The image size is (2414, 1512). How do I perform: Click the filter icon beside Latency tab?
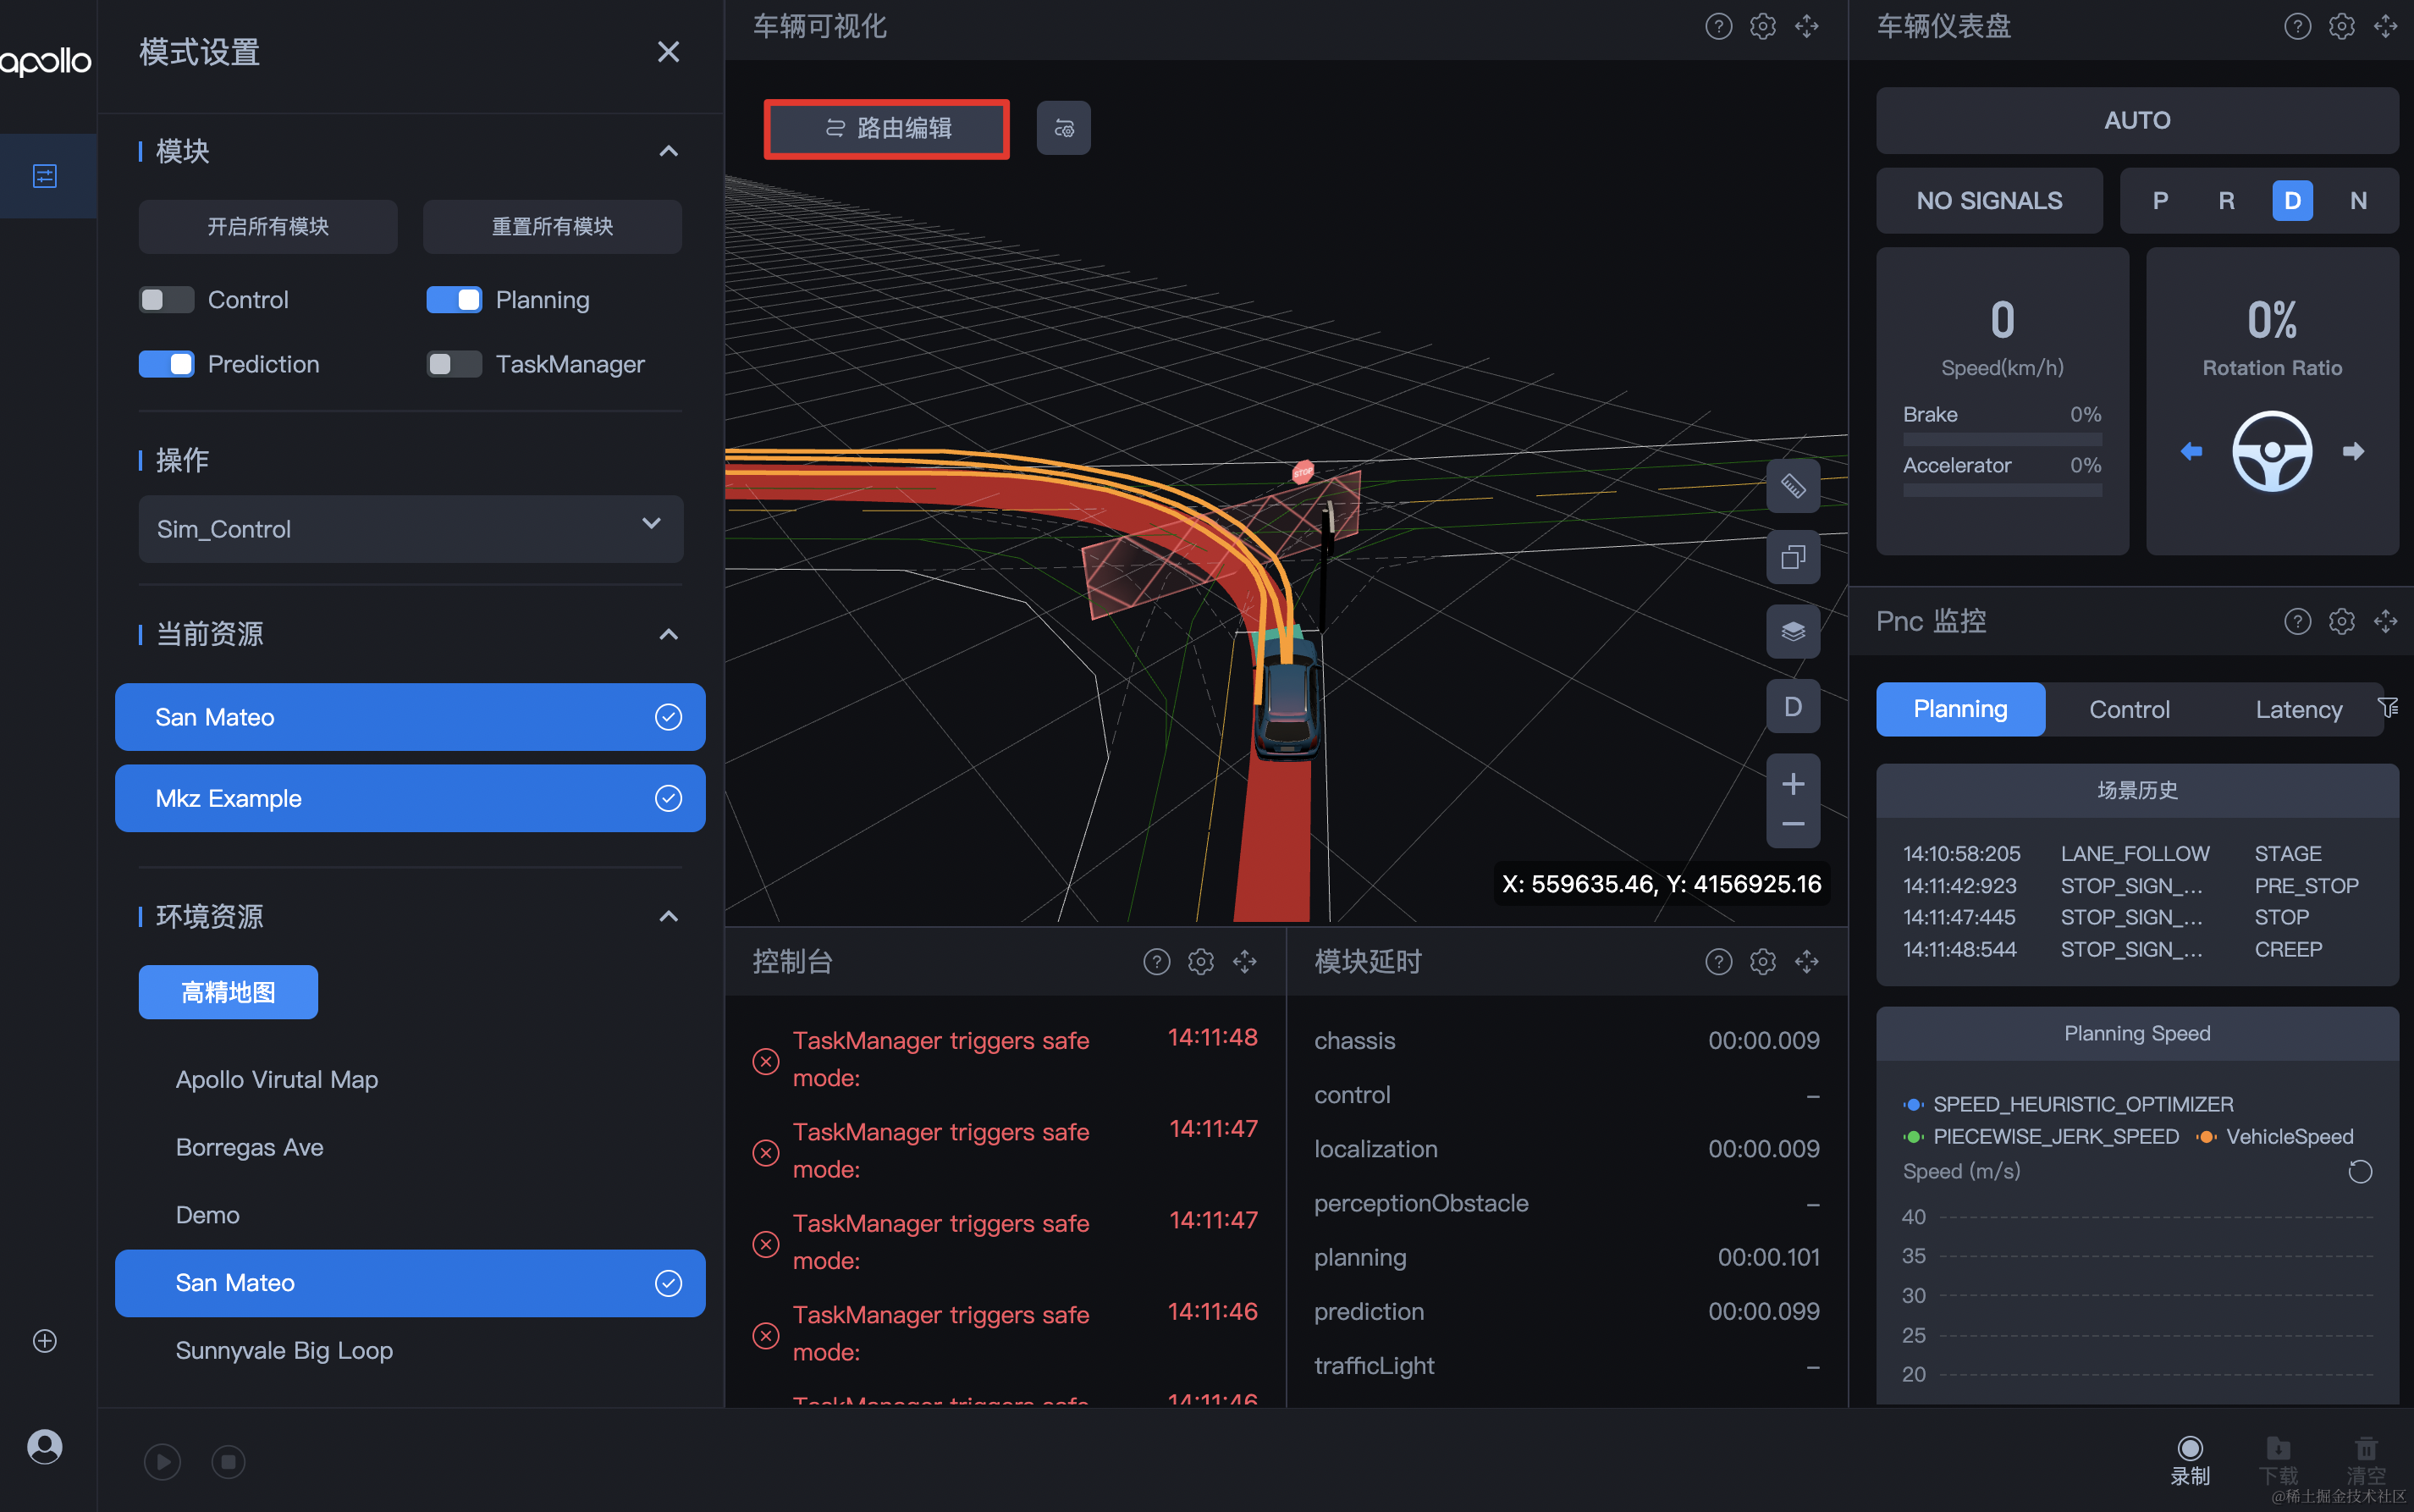pyautogui.click(x=2388, y=708)
